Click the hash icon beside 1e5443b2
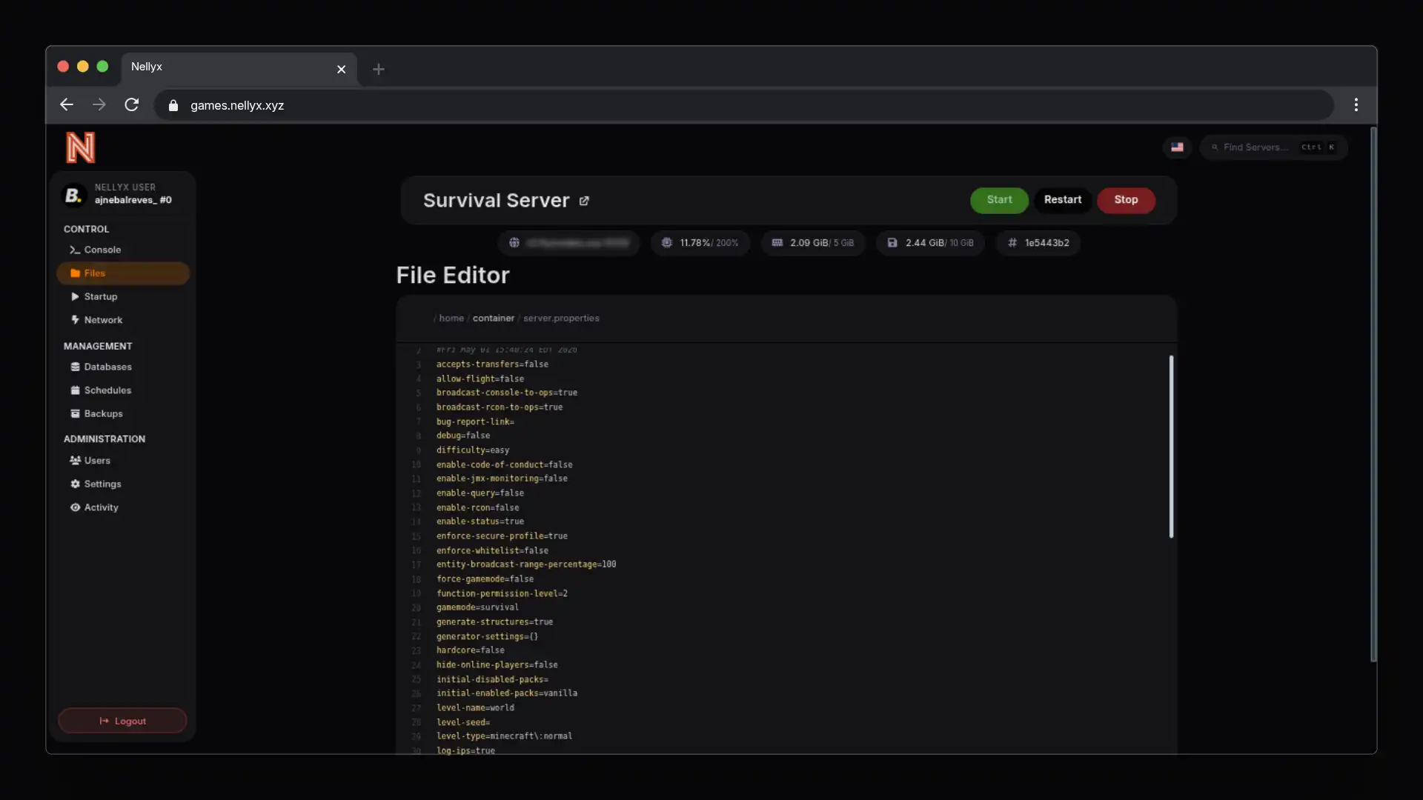This screenshot has width=1423, height=800. tap(1012, 243)
